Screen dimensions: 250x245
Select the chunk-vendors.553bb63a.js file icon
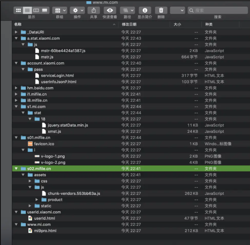44,193
